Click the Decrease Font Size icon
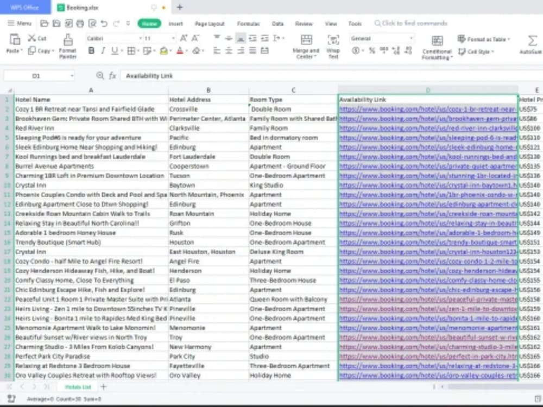The width and height of the screenshot is (543, 407). click(195, 38)
